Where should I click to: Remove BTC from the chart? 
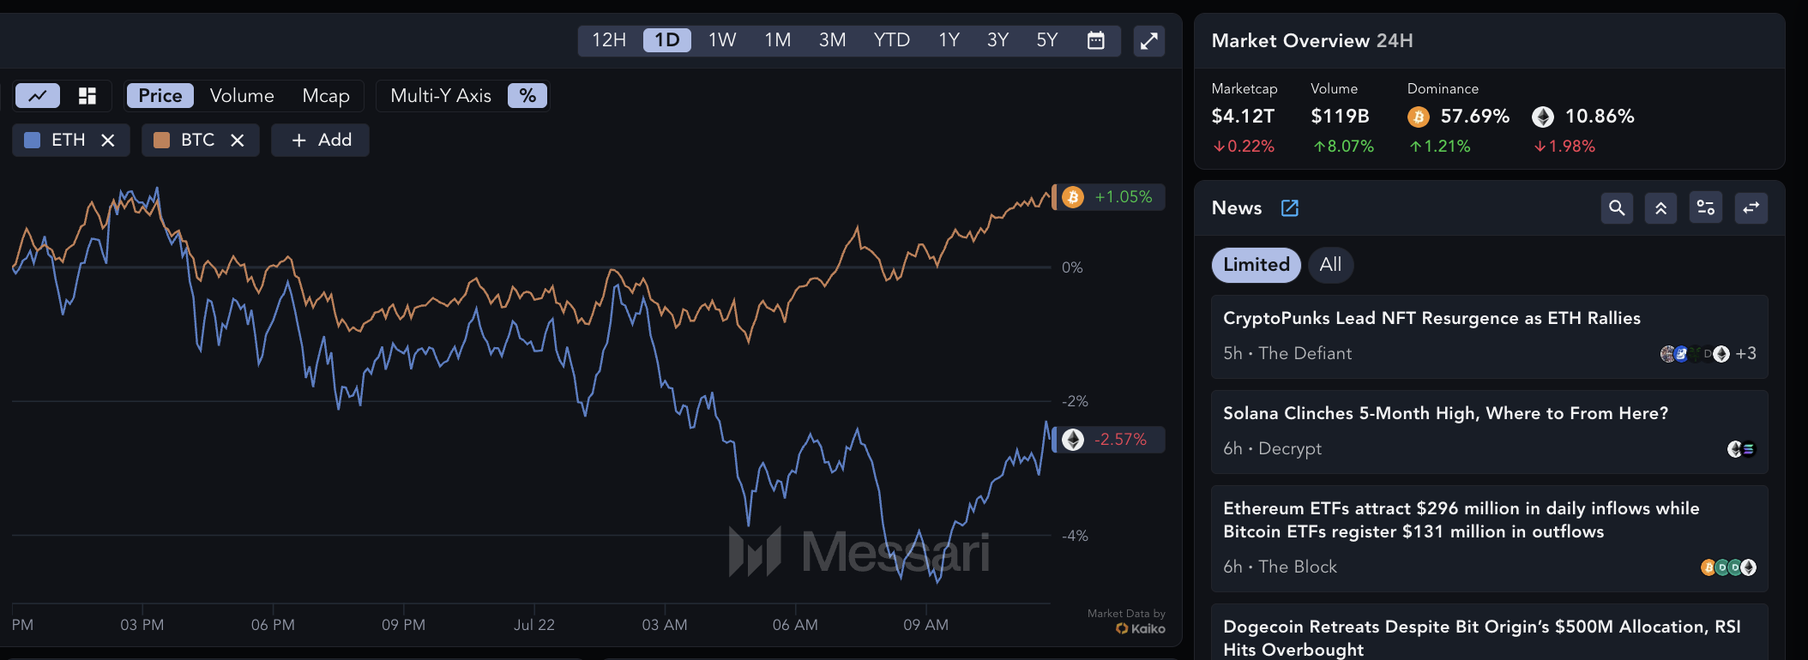[x=238, y=141]
